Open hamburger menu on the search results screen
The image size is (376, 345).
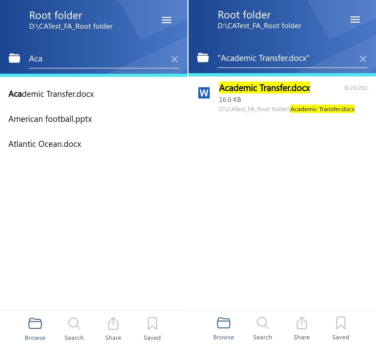click(355, 20)
